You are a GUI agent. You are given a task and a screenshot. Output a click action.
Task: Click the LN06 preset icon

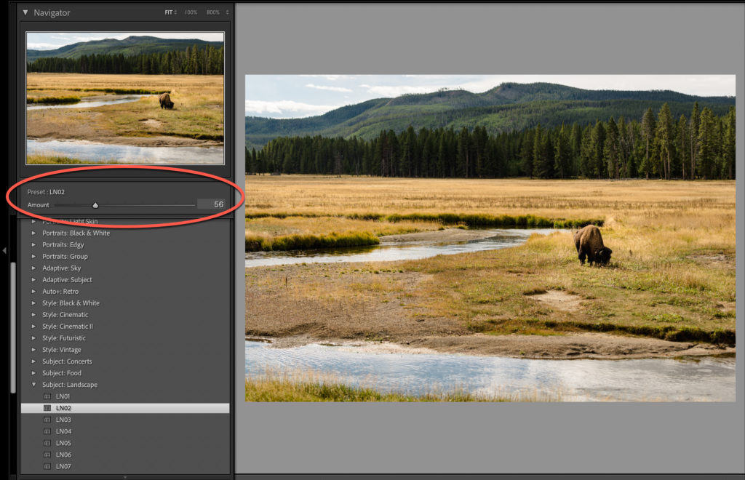[47, 455]
